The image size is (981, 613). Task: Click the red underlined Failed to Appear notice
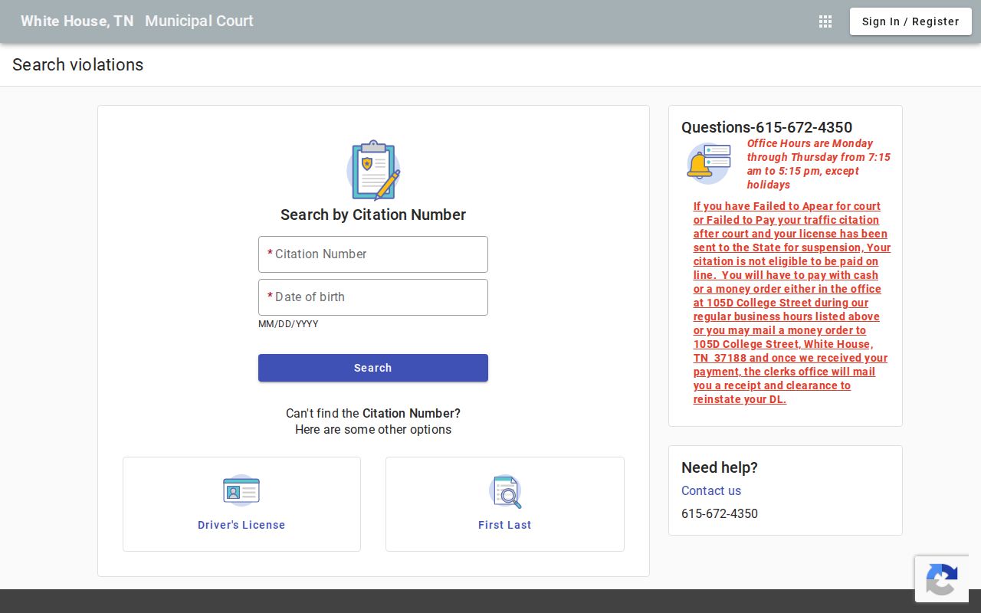tap(792, 303)
